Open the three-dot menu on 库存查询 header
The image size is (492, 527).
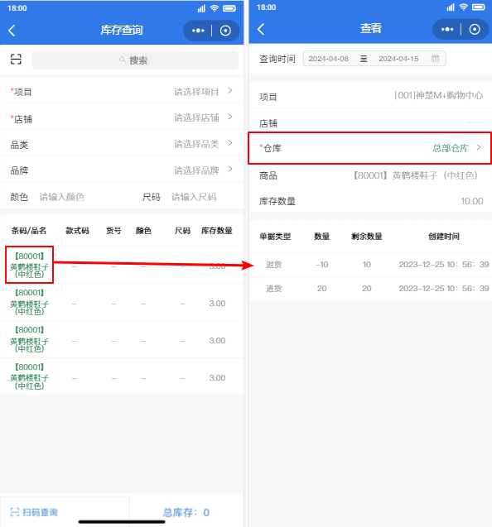[198, 31]
